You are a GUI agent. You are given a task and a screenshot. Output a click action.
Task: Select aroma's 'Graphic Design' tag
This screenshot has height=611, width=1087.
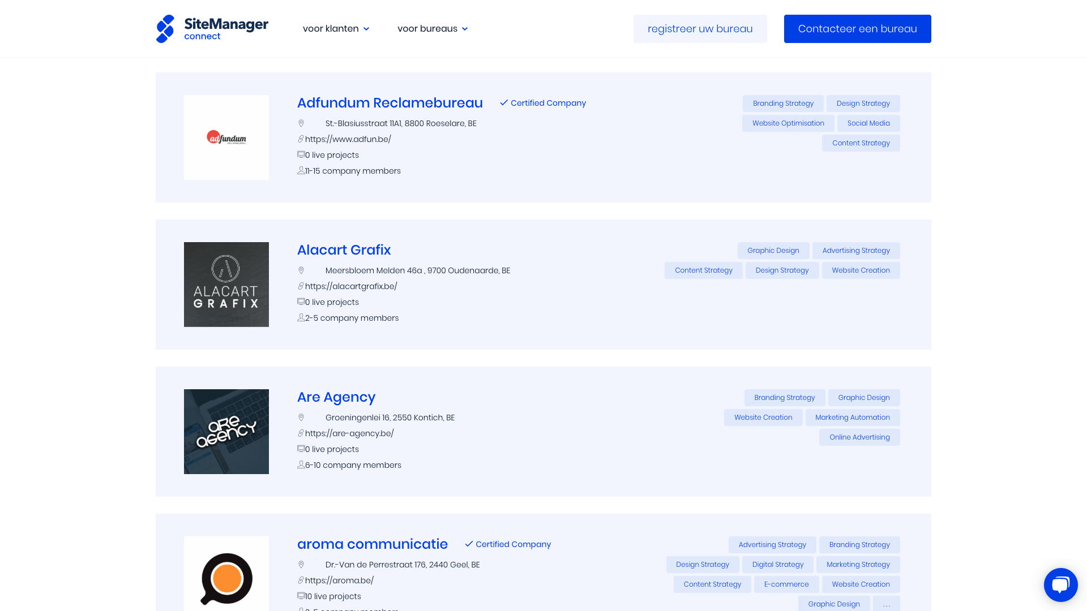point(834,604)
